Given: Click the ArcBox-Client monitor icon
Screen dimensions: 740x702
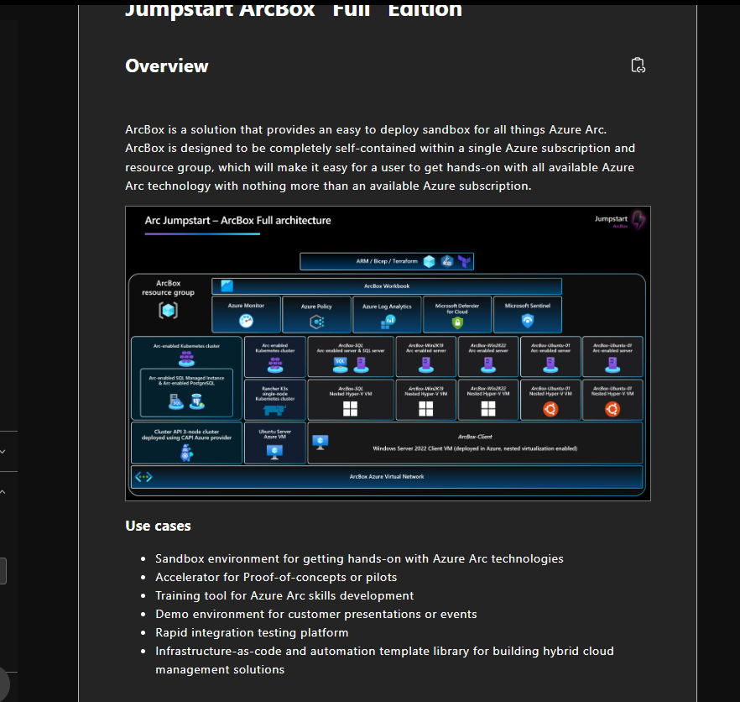Looking at the screenshot, I should [x=320, y=441].
